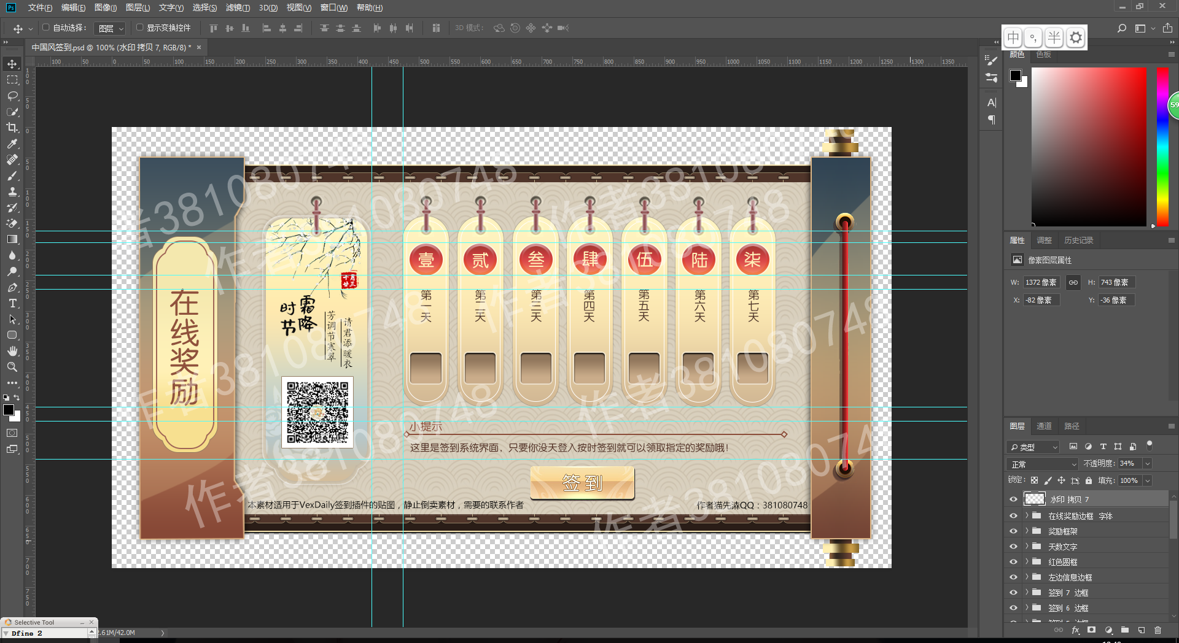1179x643 pixels.
Task: Create a new layer group
Action: click(1124, 630)
